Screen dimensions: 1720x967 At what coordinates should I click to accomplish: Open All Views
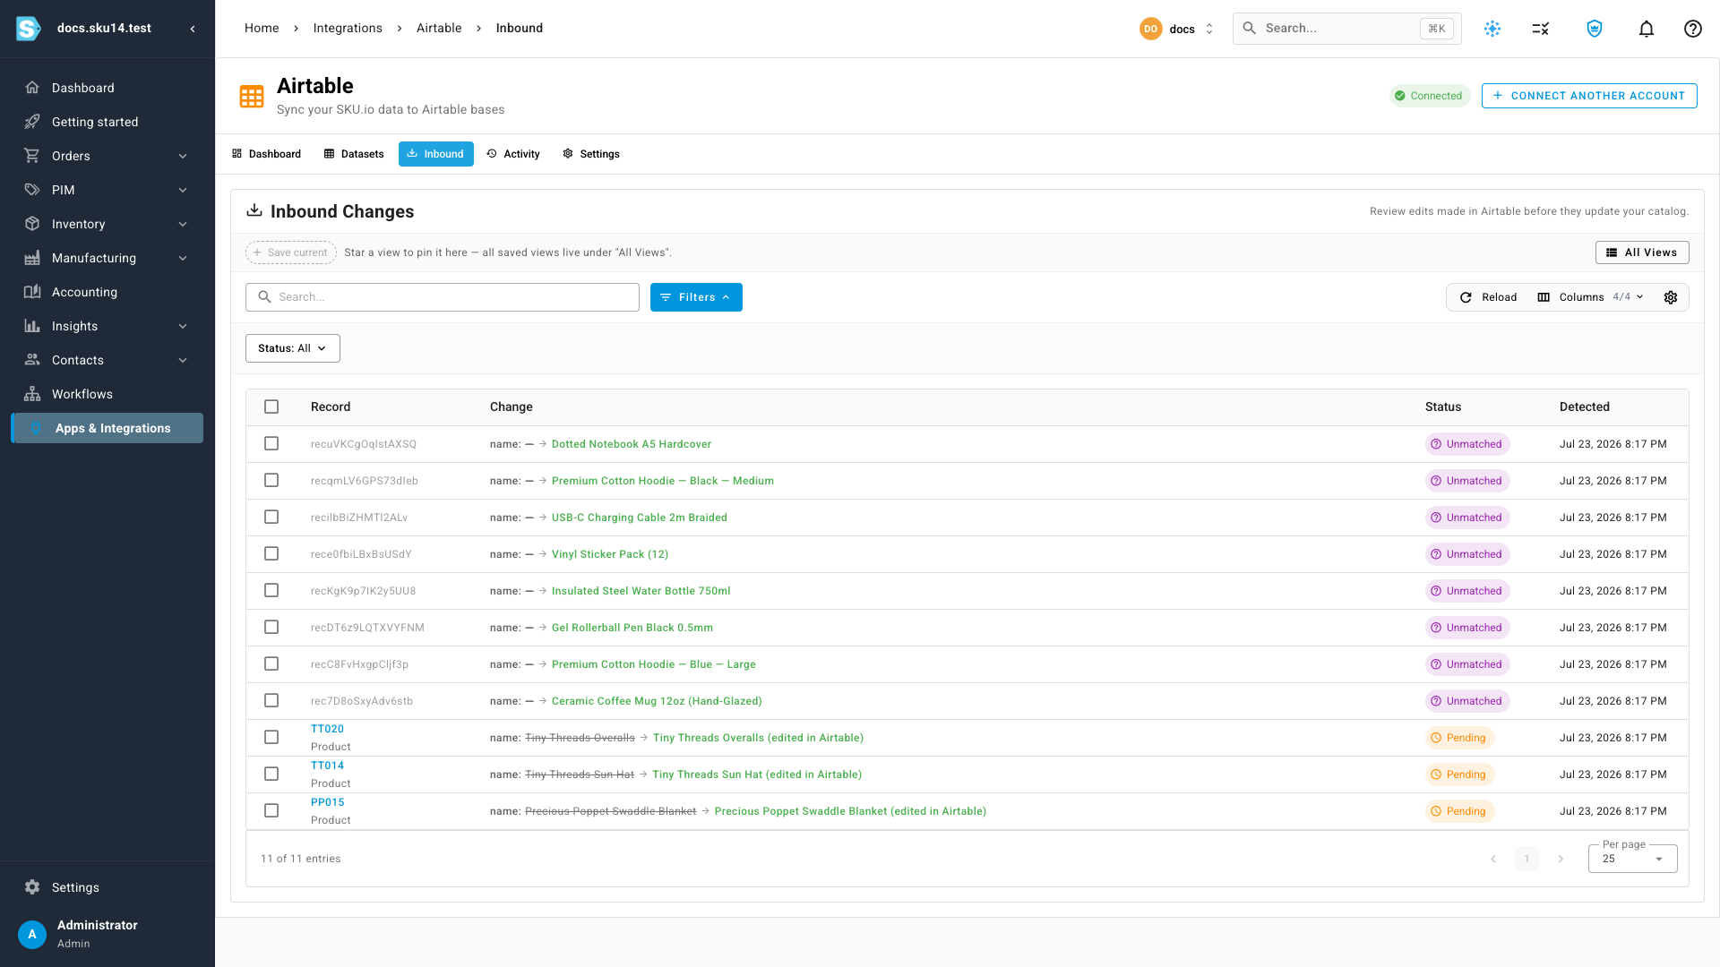pos(1642,252)
